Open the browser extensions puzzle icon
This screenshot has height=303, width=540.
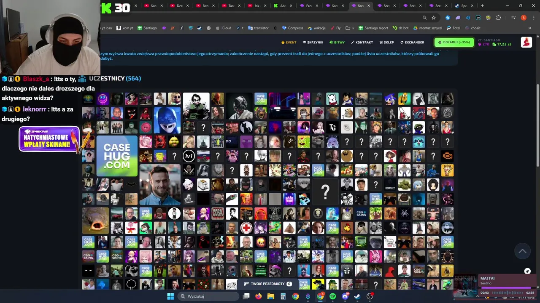tap(498, 18)
